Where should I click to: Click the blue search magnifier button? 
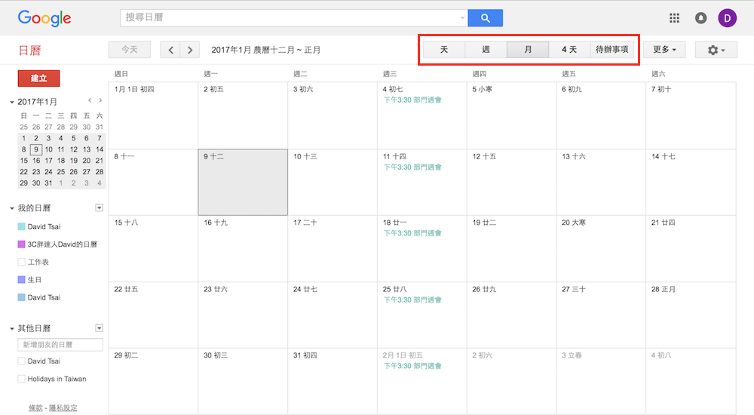pos(485,18)
